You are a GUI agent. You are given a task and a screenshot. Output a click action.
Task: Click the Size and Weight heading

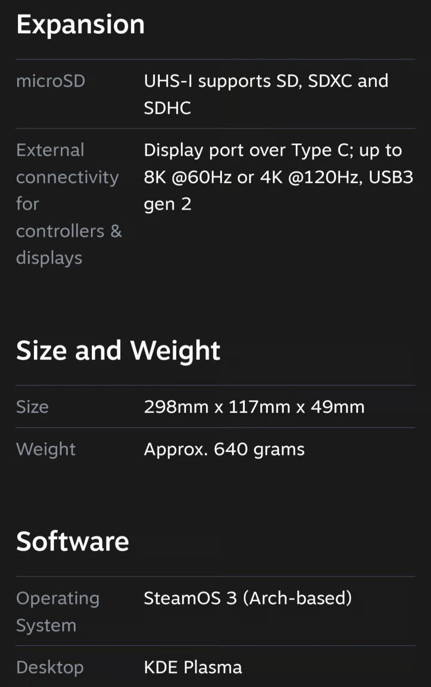coord(118,350)
